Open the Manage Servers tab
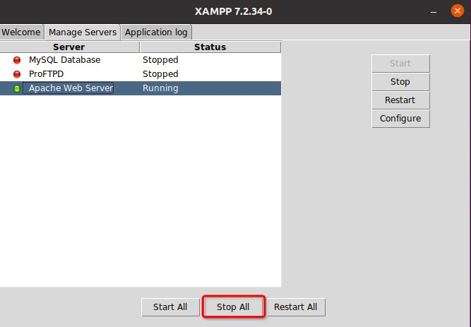The image size is (471, 327). [x=83, y=32]
